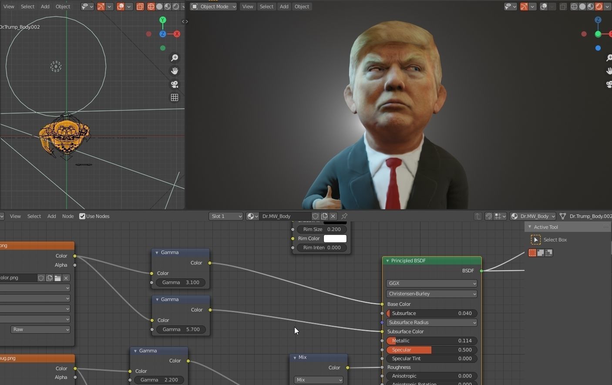This screenshot has height=385, width=612.
Task: Open the Slot 1 dropdown
Action: [x=226, y=216]
